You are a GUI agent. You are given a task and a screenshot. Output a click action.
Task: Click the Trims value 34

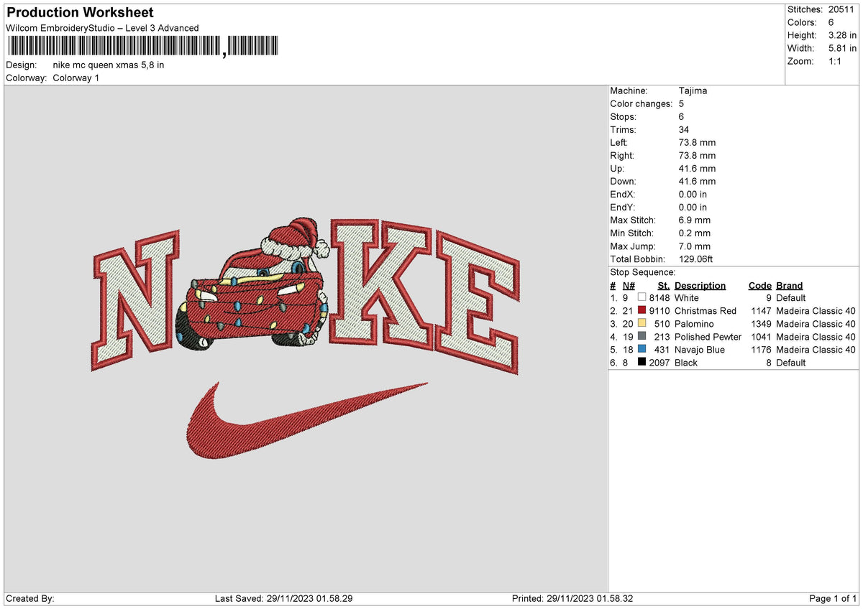pyautogui.click(x=684, y=129)
